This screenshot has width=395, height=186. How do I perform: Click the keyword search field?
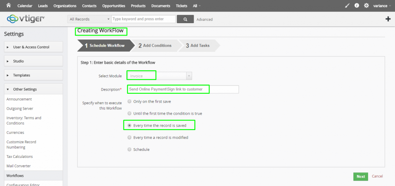pyautogui.click(x=143, y=19)
